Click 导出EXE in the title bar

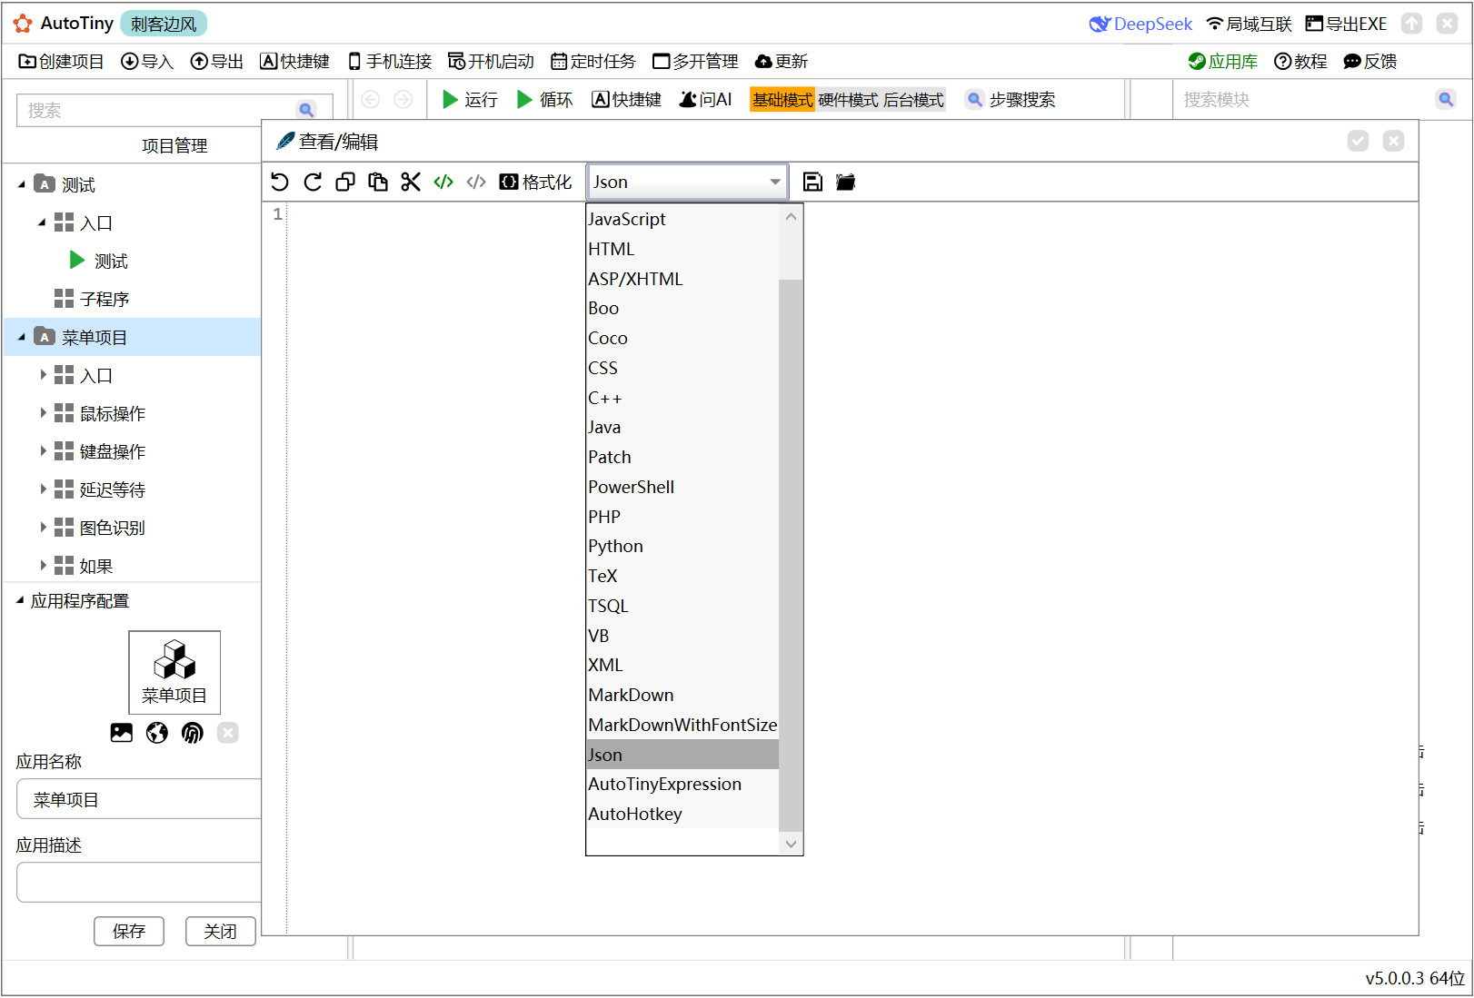(1346, 24)
